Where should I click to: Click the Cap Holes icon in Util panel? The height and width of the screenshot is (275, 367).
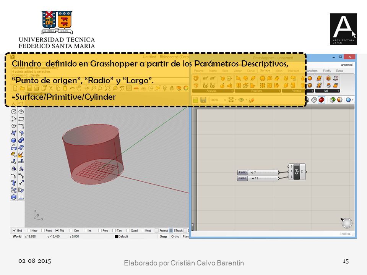tap(328, 85)
